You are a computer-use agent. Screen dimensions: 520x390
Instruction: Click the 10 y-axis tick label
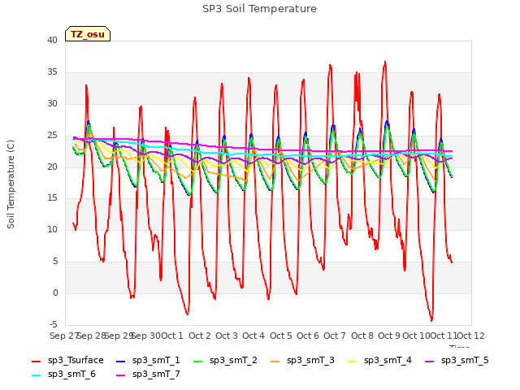click(x=52, y=229)
